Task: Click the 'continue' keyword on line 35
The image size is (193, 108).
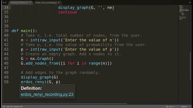Action: [68, 12]
